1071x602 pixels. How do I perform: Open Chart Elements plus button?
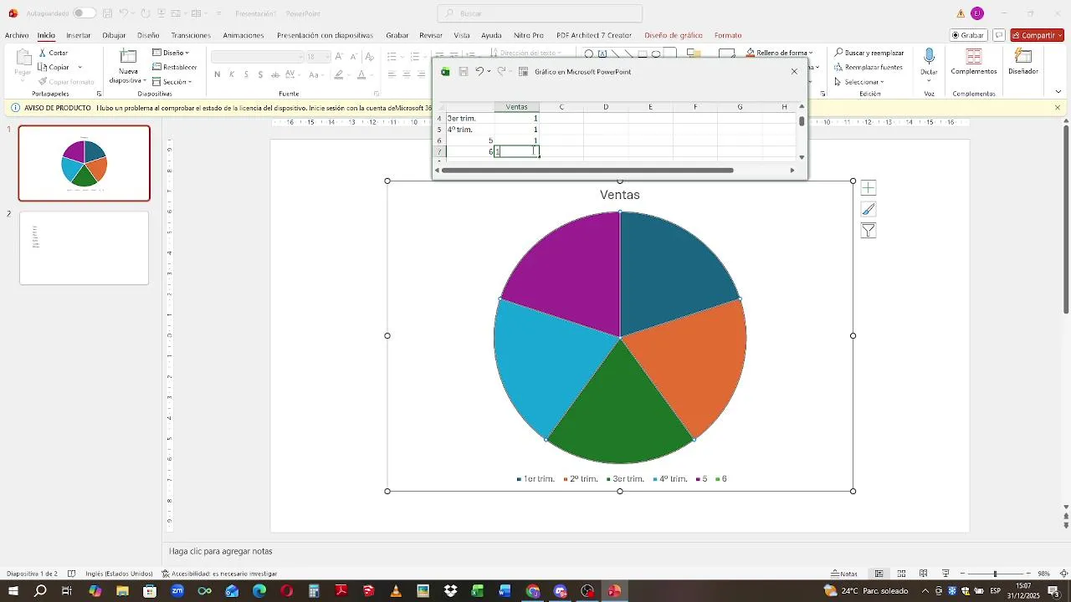pyautogui.click(x=869, y=188)
